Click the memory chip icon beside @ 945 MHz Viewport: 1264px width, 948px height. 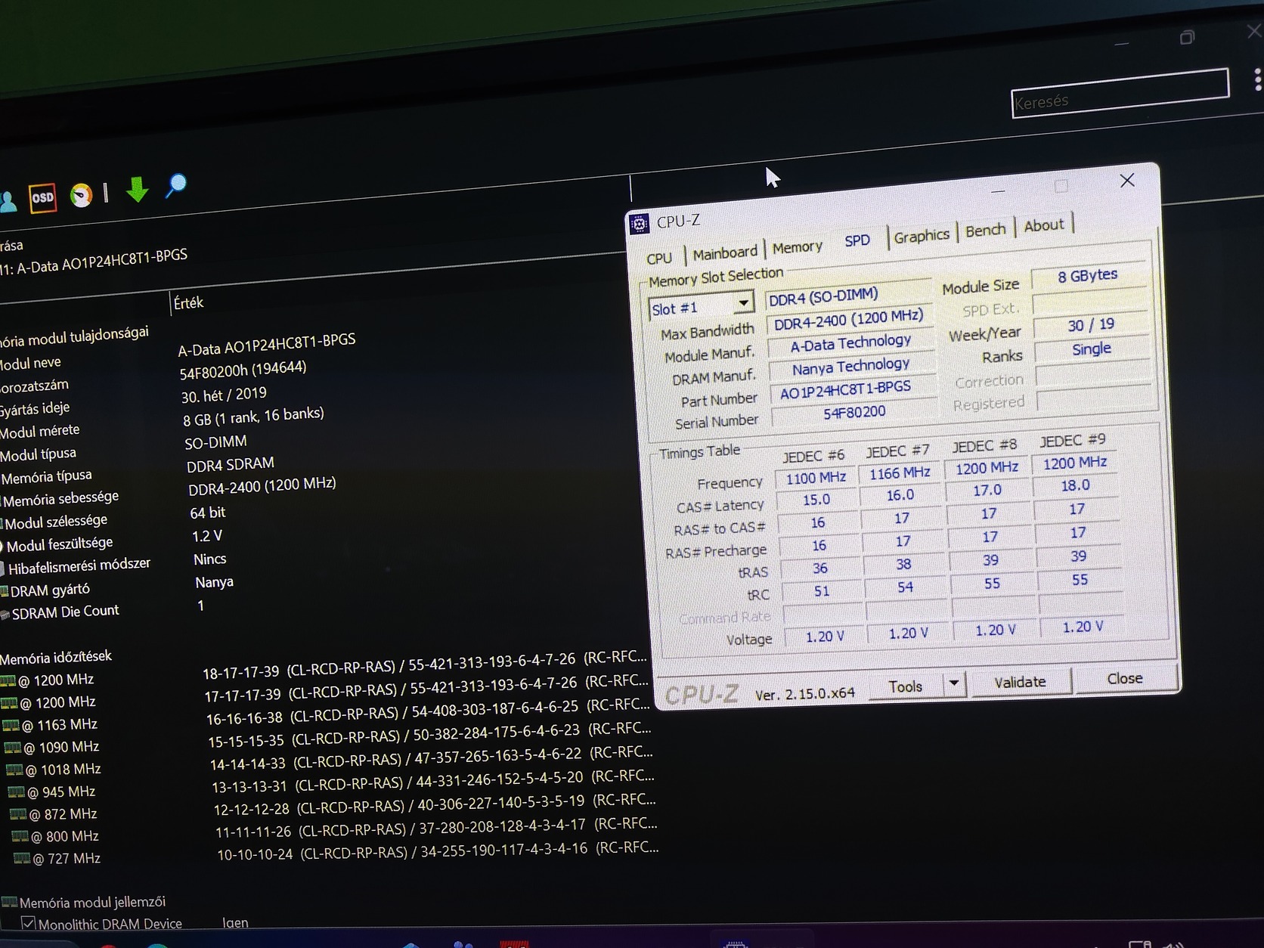pos(17,792)
